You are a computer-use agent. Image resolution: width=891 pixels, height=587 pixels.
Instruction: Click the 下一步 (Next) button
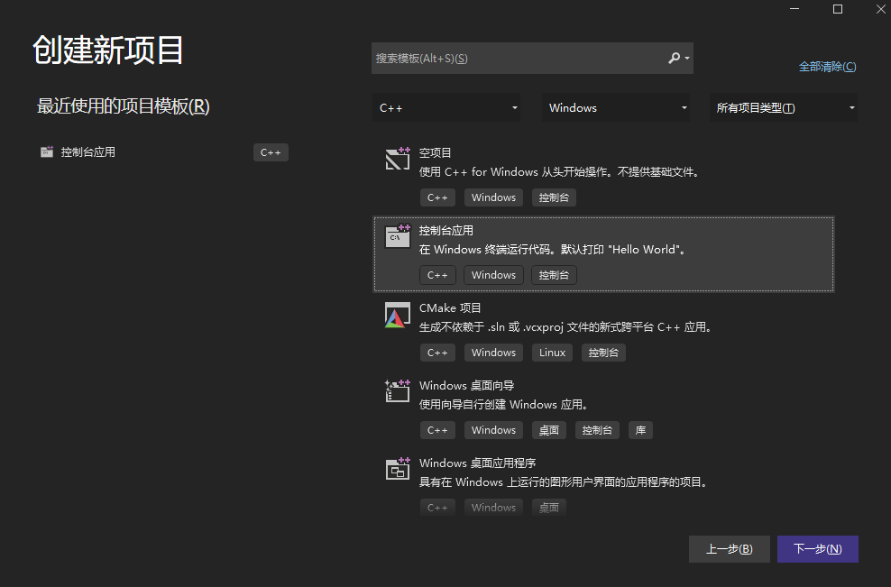click(817, 548)
